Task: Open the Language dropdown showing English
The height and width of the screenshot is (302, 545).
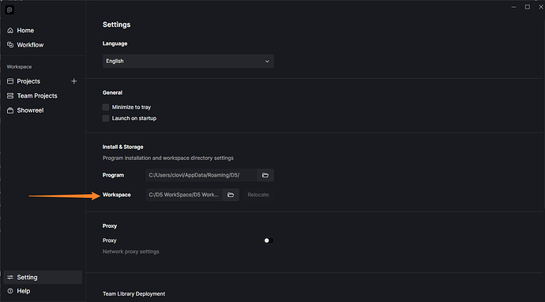Action: click(188, 61)
